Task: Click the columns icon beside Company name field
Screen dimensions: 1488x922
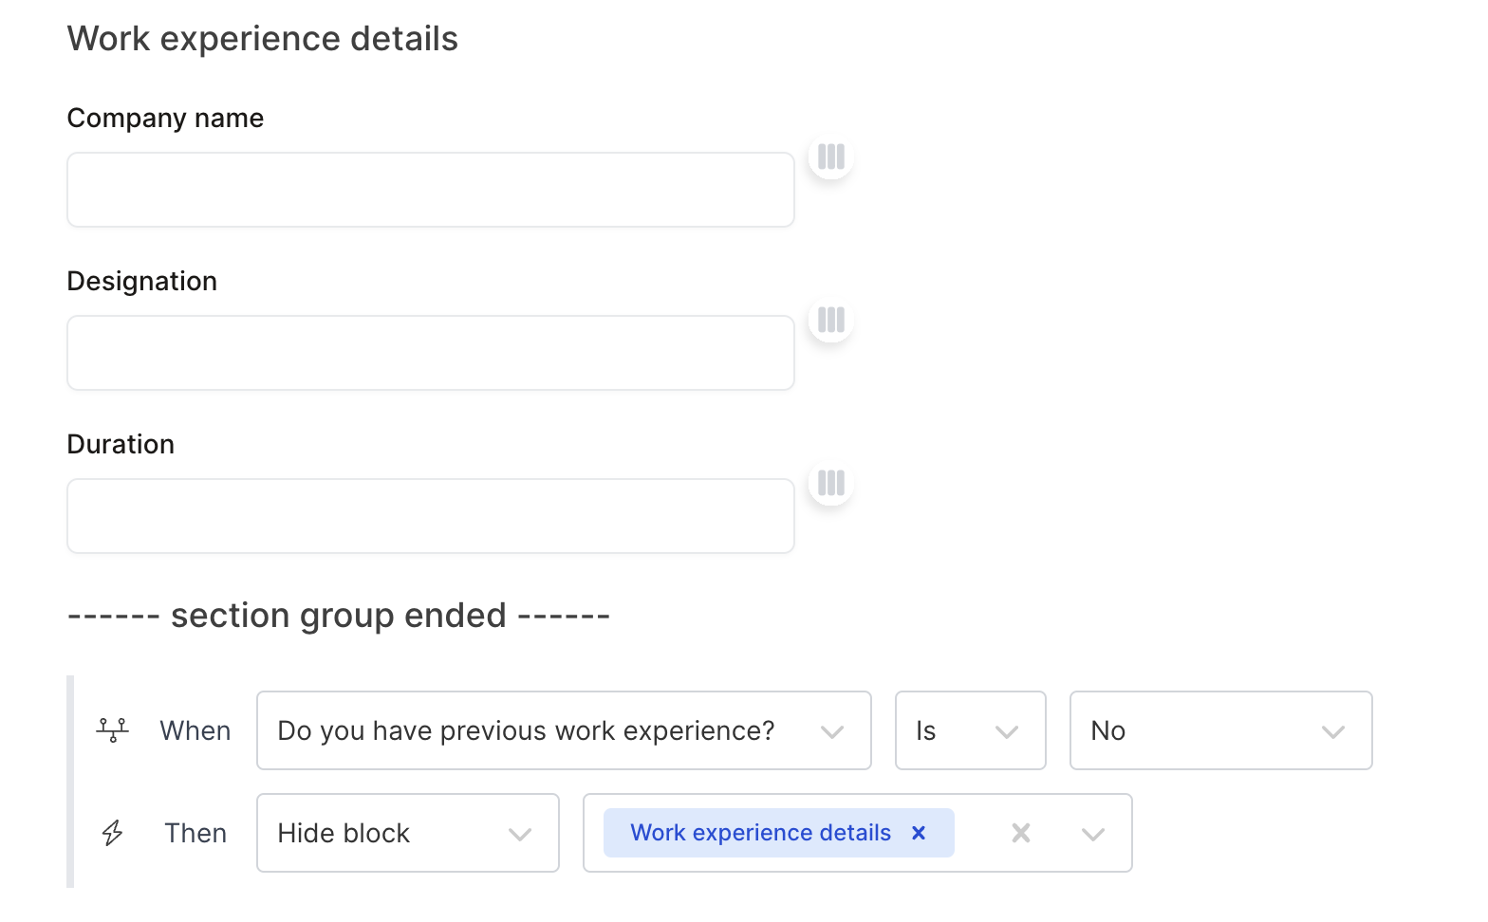Action: coord(830,157)
